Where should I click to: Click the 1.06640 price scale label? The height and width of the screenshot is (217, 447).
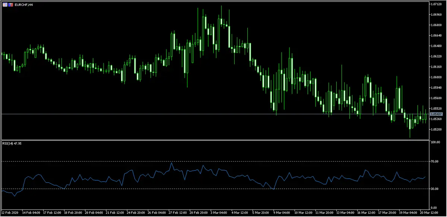tap(436, 36)
